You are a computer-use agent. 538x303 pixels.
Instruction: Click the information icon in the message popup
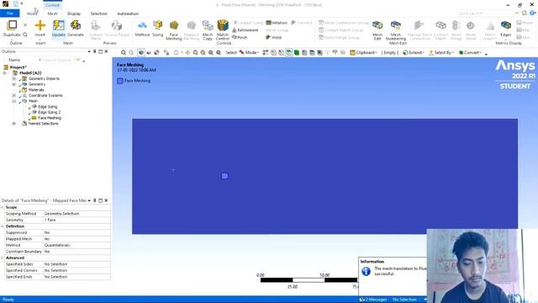(366, 271)
